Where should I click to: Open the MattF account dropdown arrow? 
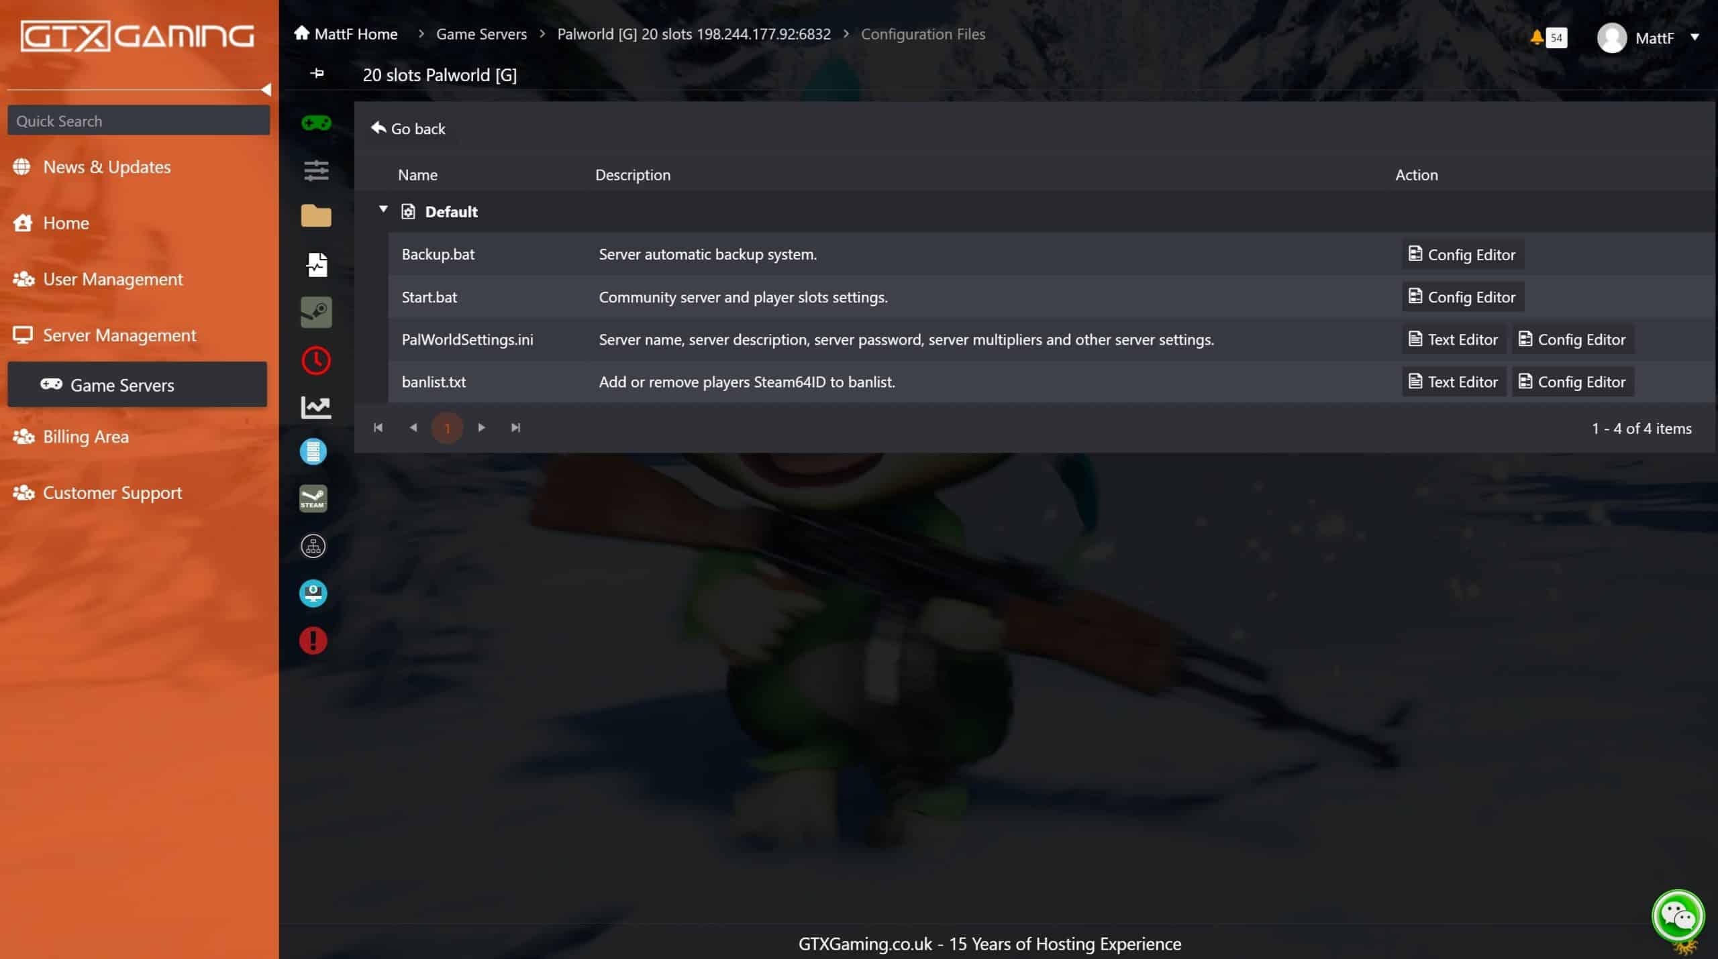tap(1697, 38)
